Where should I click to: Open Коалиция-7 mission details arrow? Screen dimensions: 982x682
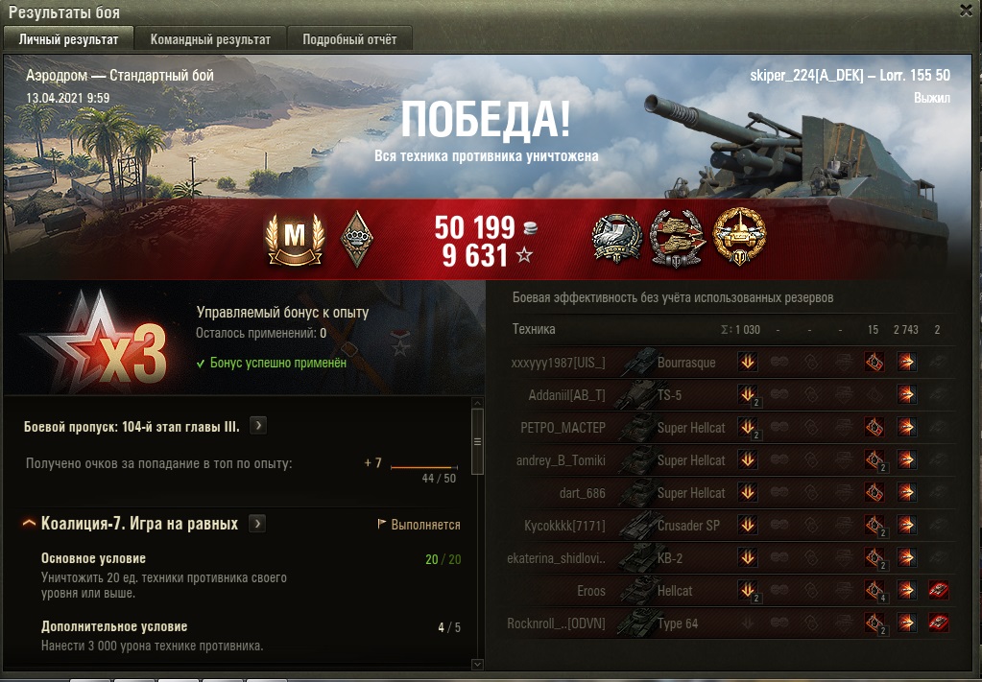(257, 524)
